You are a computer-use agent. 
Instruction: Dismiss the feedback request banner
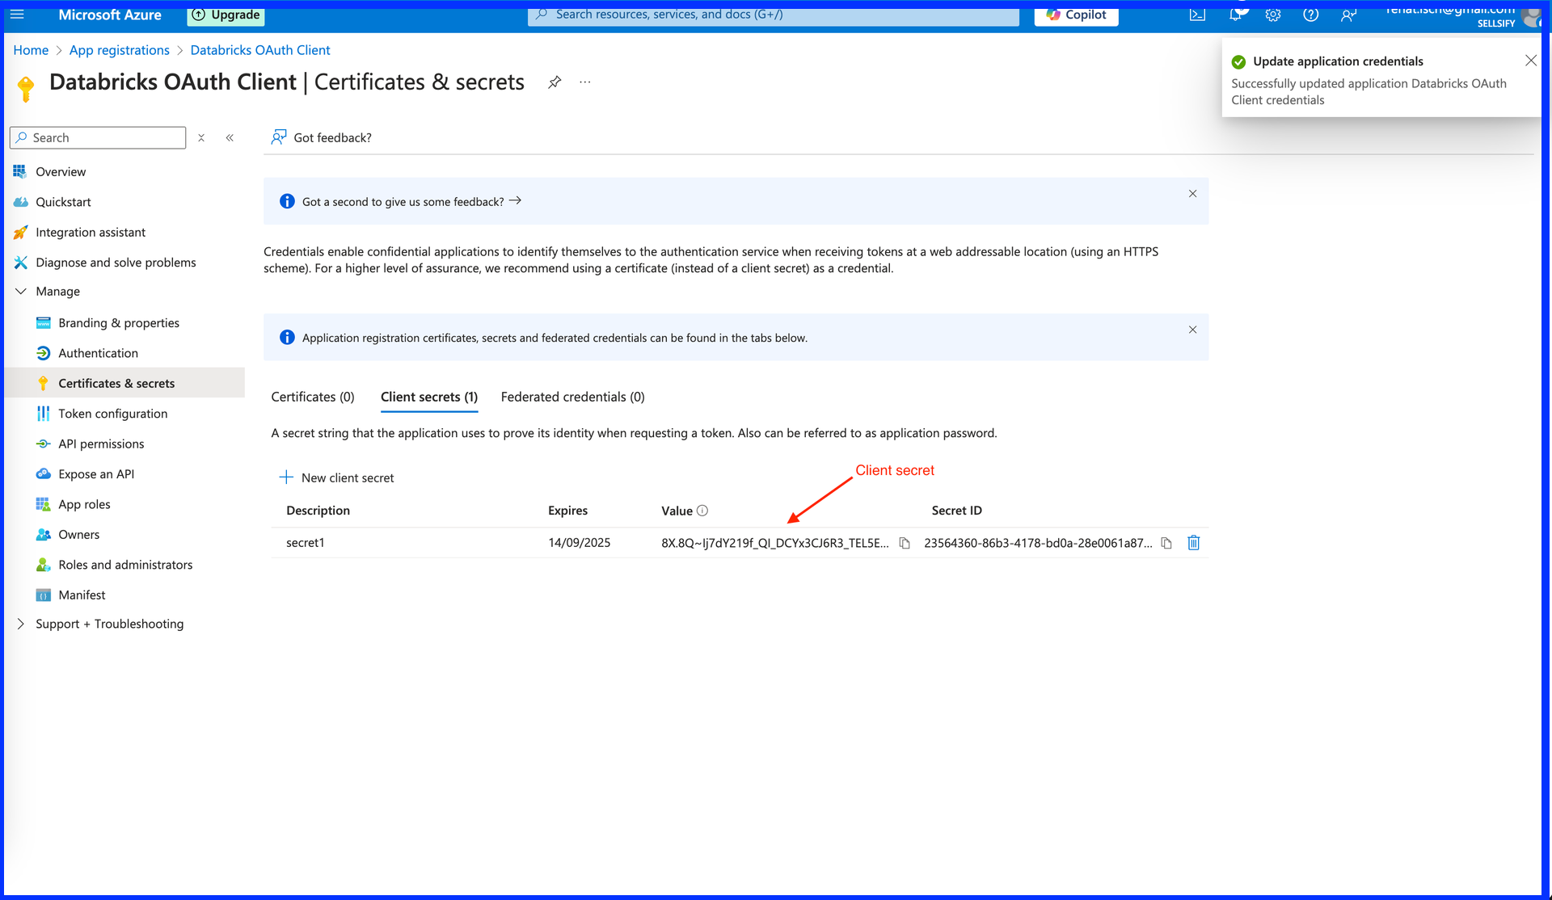[1192, 194]
